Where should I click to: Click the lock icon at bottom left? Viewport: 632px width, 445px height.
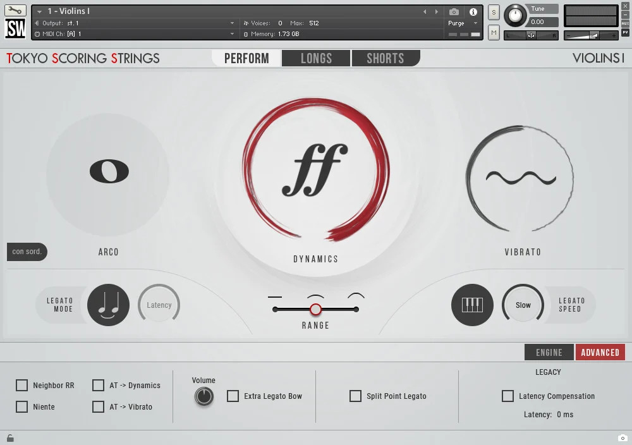pos(10,438)
